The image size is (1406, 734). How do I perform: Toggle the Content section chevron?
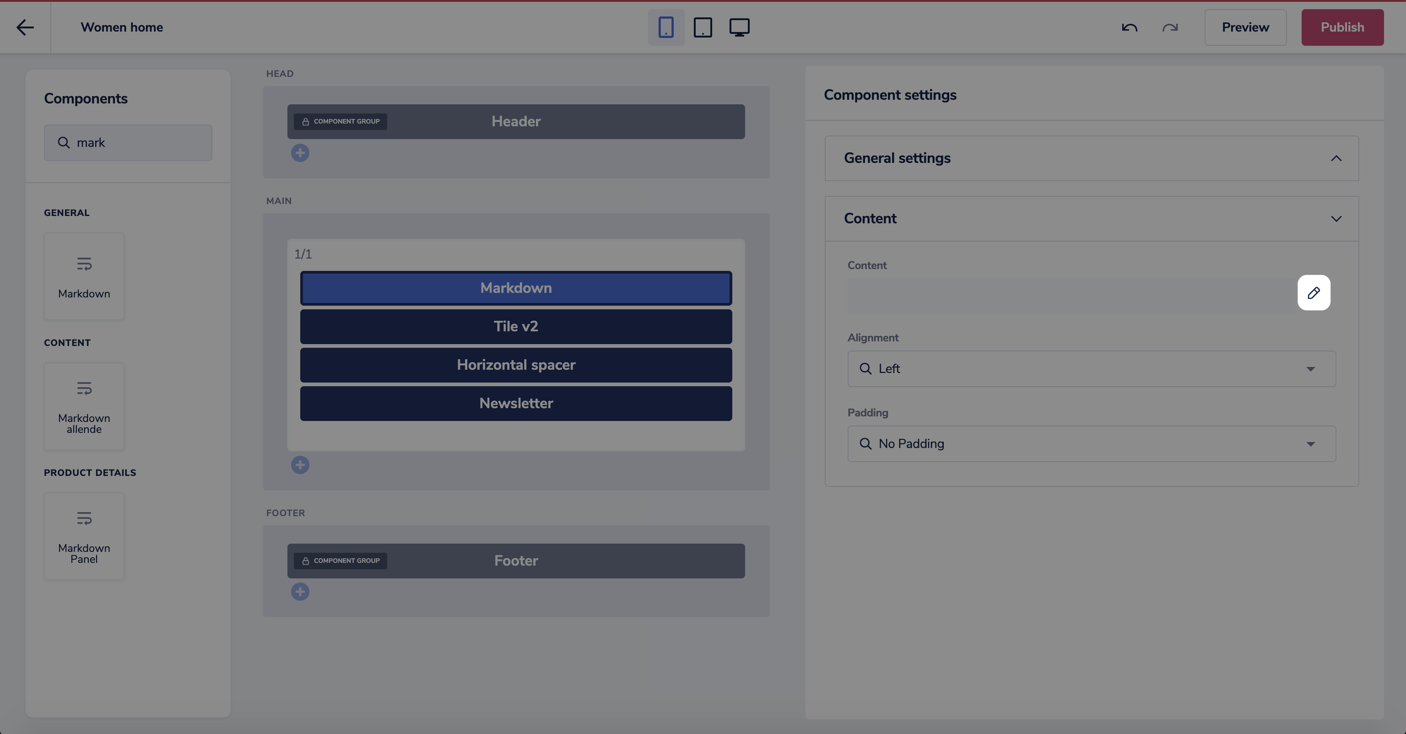coord(1336,219)
